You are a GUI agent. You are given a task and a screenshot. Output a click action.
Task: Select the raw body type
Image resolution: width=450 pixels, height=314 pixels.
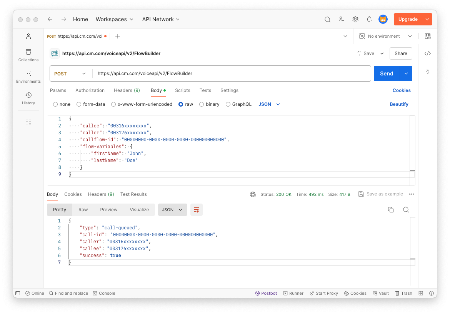[186, 104]
